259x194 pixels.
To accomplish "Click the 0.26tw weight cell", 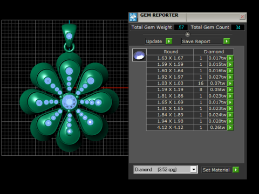I will pos(217,127).
